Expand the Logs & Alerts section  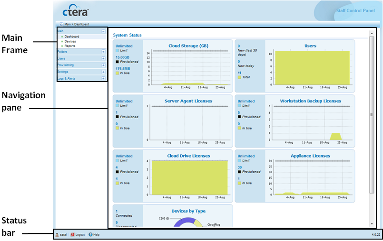pos(103,78)
